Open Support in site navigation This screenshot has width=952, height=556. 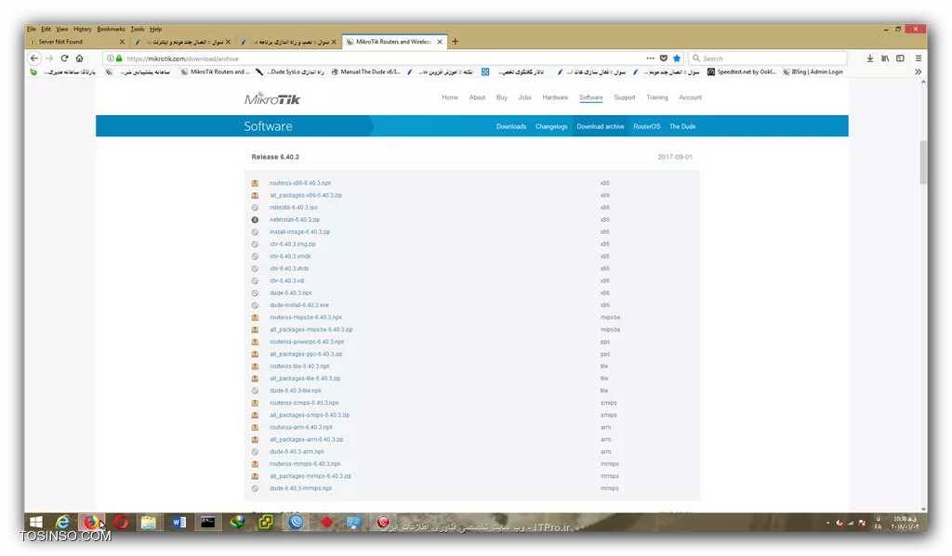(624, 97)
